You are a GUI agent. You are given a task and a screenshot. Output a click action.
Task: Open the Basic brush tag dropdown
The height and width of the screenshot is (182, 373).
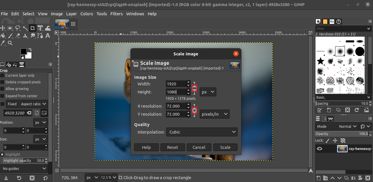tap(343, 97)
